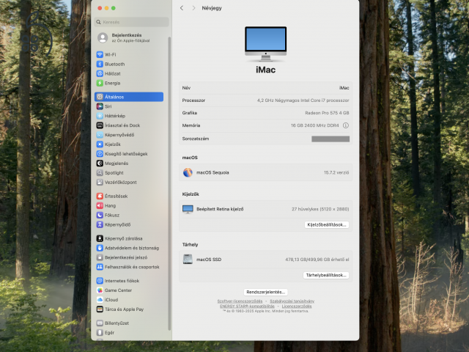This screenshot has width=469, height=352.
Task: Open Licencszerződés link
Action: point(297,307)
